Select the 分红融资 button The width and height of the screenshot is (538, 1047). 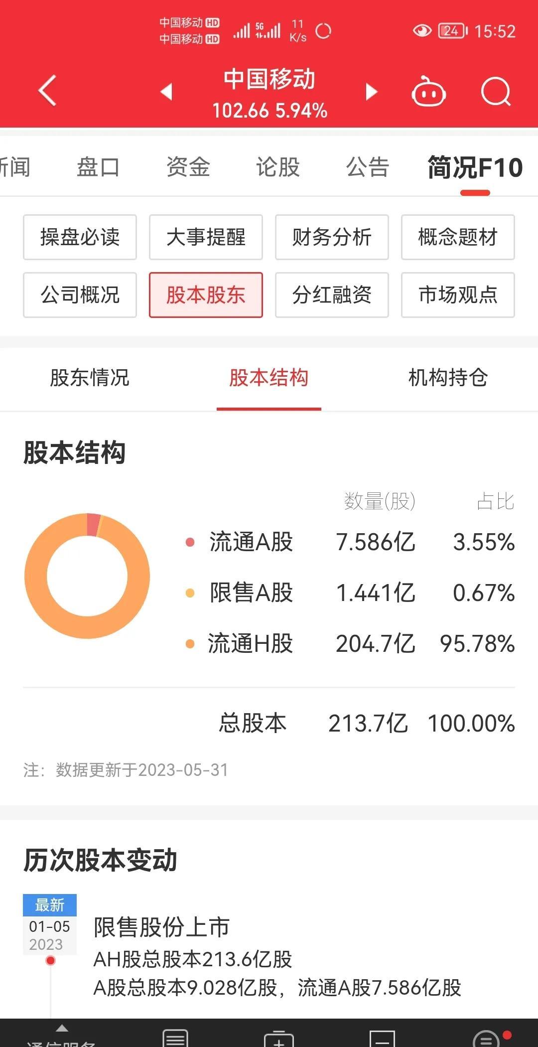(x=332, y=295)
